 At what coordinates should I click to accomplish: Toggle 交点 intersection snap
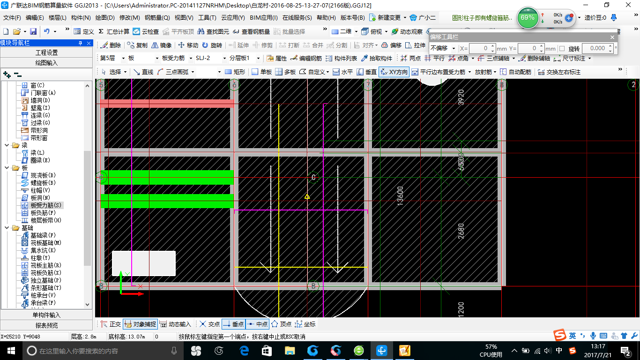(209, 324)
